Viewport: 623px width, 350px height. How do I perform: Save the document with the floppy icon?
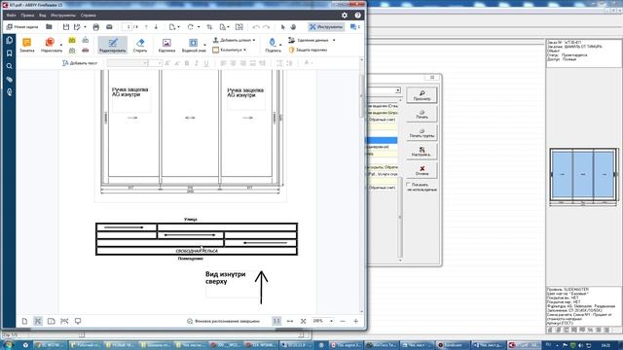point(66,27)
